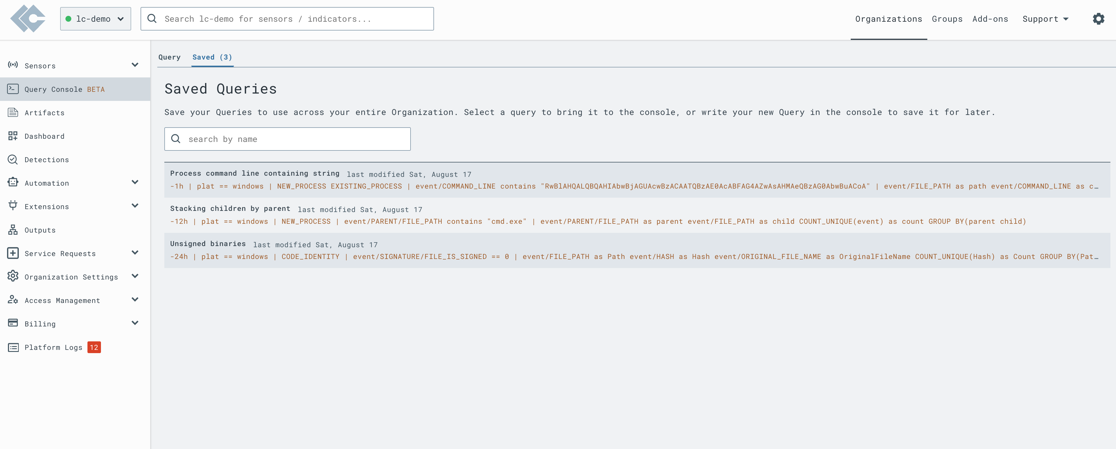Click the LimaCharlie logo icon
The image size is (1116, 449).
(x=28, y=18)
